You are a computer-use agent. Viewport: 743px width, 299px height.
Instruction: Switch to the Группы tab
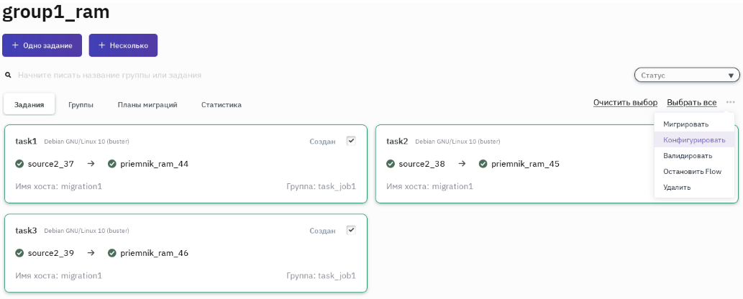click(81, 105)
